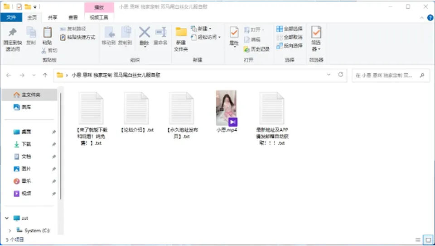Click the Rename icon in ribbon
This screenshot has height=246, width=435.
(160, 36)
